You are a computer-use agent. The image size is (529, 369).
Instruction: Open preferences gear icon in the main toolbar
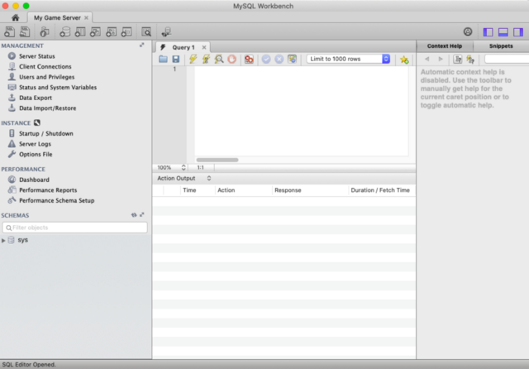[x=468, y=31]
